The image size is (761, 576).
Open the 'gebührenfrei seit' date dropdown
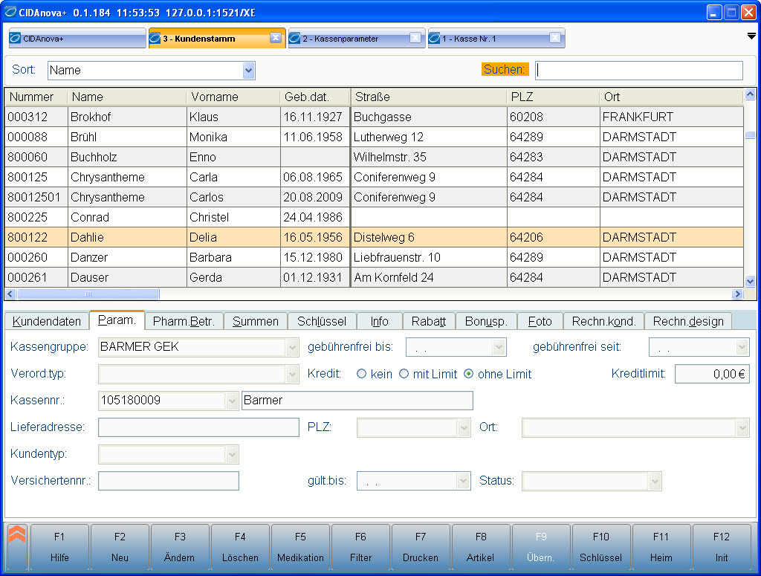pyautogui.click(x=742, y=347)
